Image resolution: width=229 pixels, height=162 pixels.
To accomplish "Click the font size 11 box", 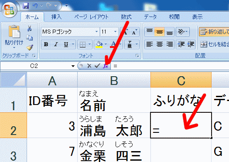I will point(106,32).
